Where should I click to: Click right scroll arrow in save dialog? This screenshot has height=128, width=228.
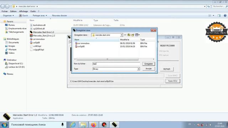[154, 59]
